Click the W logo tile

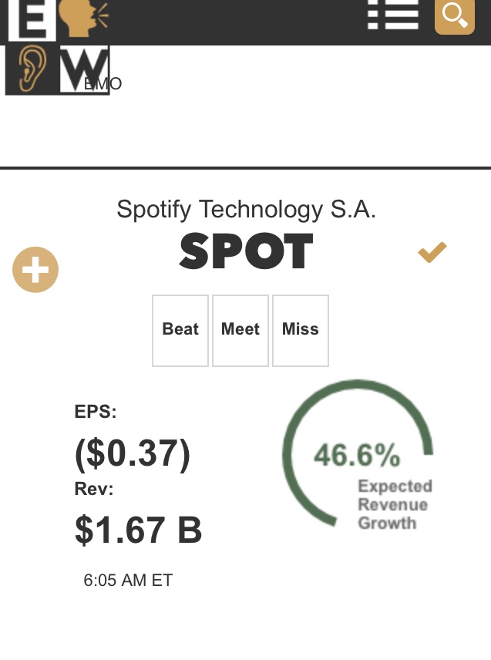coord(83,70)
